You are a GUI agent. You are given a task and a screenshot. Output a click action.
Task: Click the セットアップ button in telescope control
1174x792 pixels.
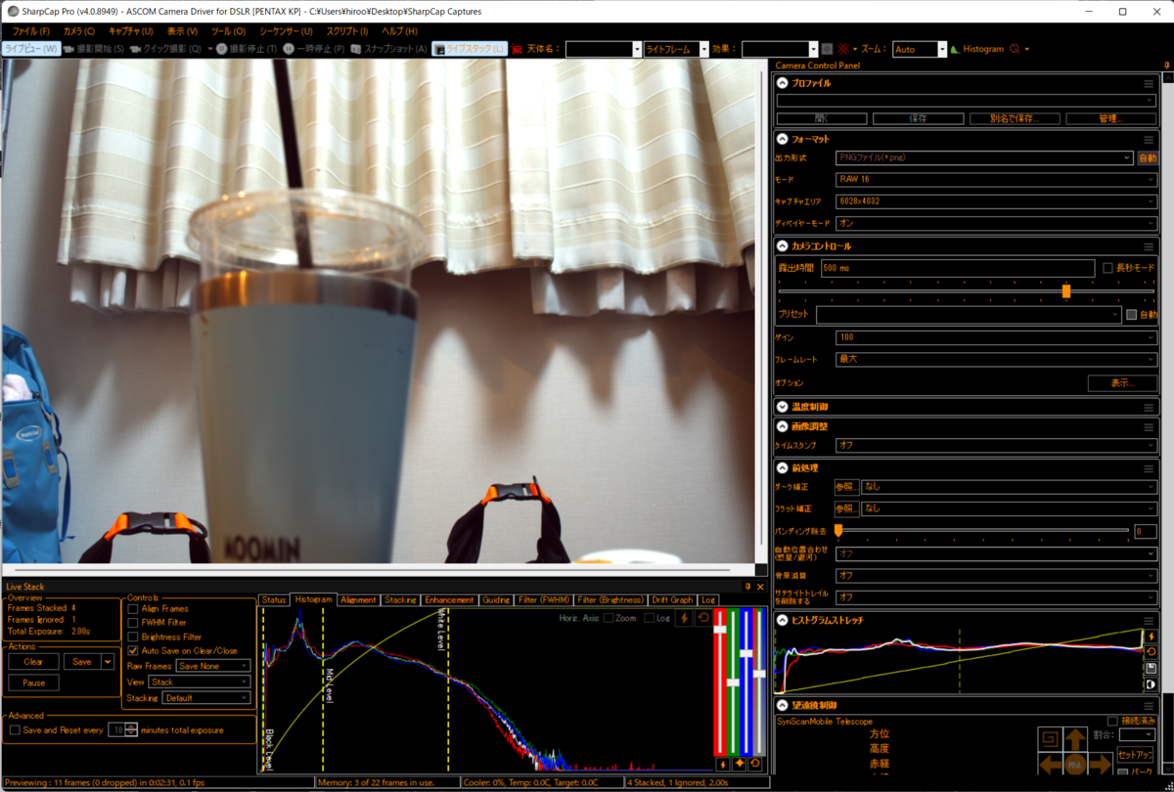(x=1135, y=755)
